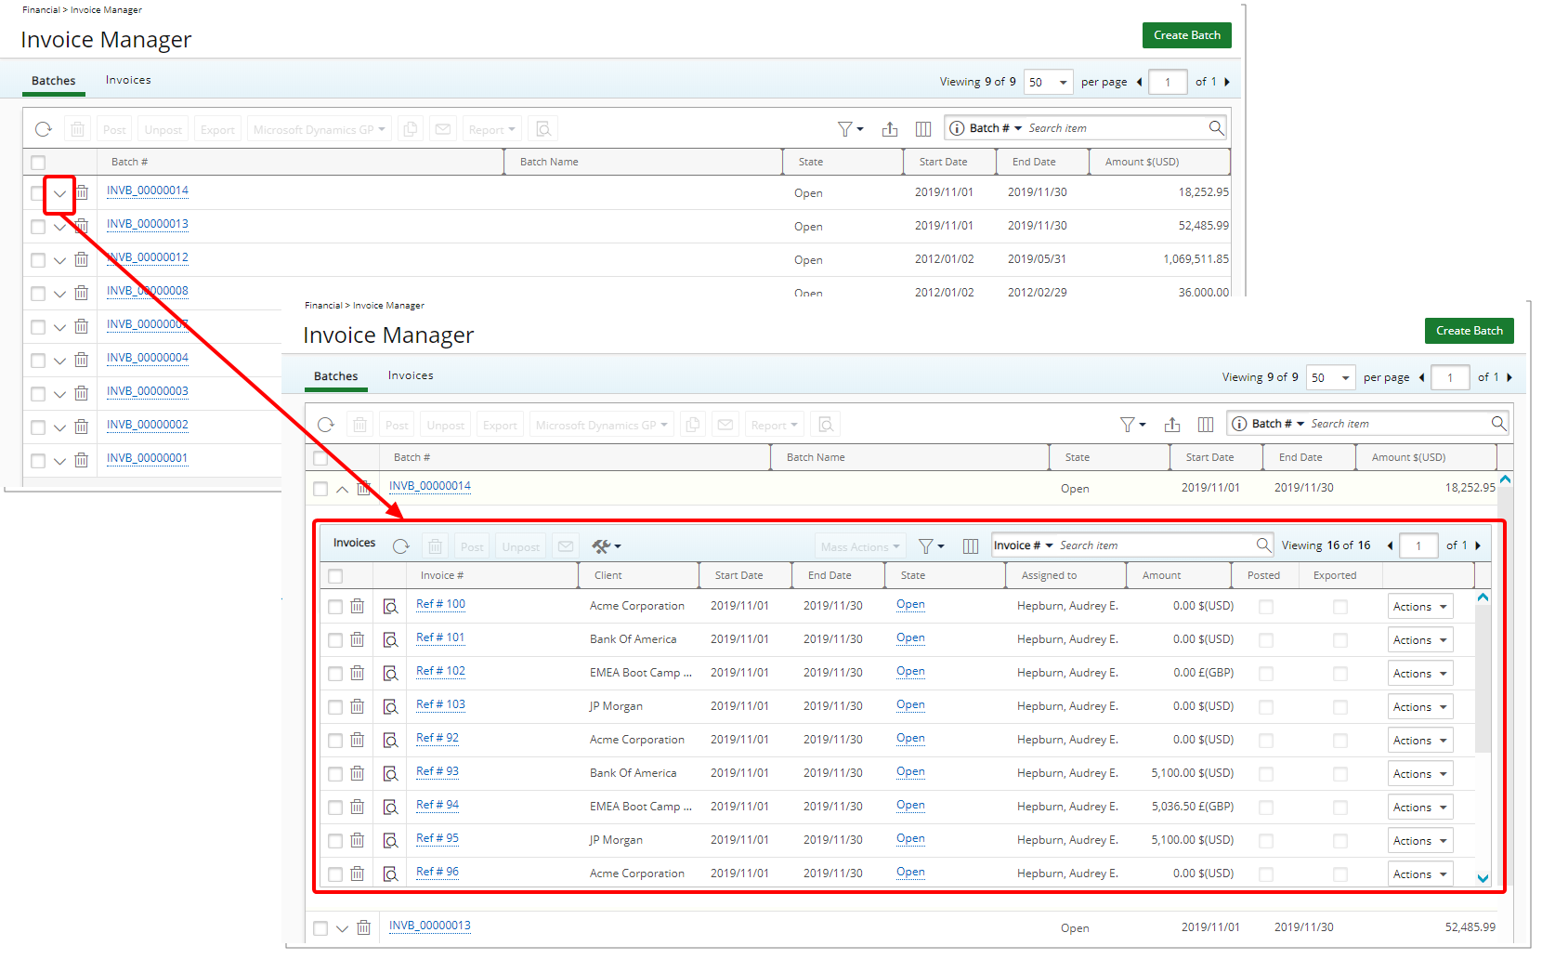
Task: Collapse the expanded INVB_00000014 batch row
Action: (342, 489)
